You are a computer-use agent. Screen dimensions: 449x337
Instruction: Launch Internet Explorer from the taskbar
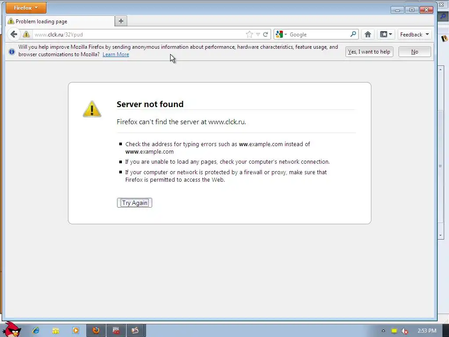[36, 330]
